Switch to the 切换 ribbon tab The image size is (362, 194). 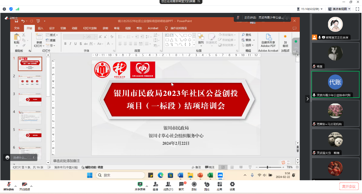63,28
